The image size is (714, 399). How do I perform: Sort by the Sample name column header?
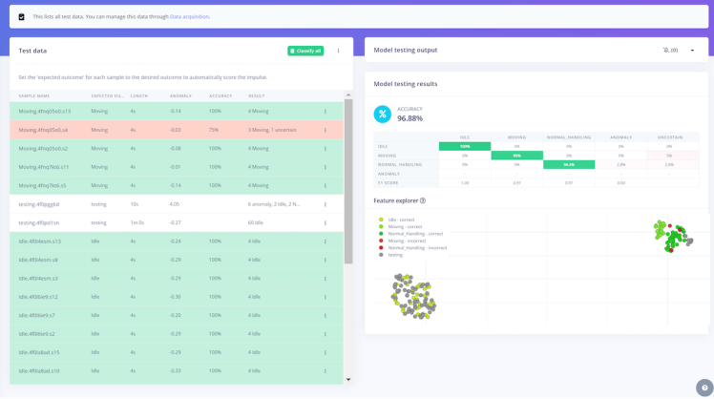[x=34, y=96]
